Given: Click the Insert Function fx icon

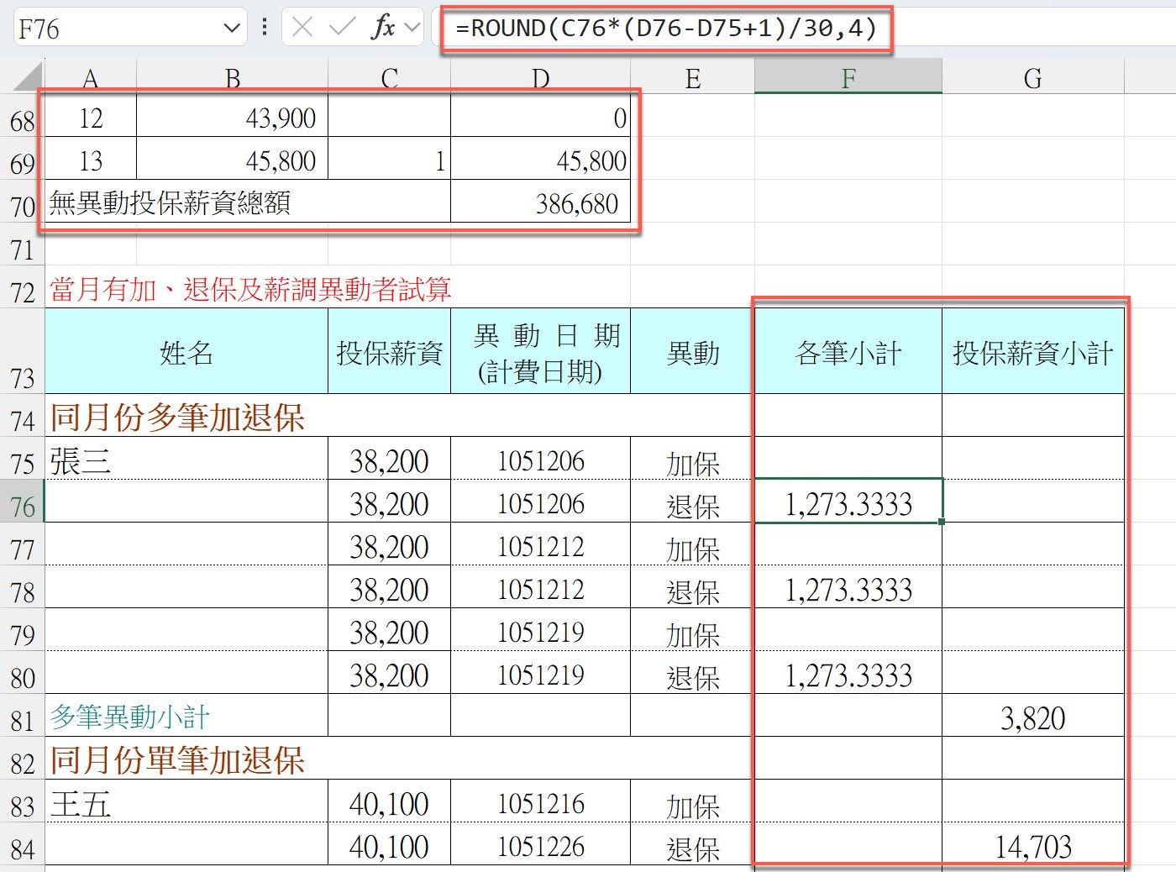Looking at the screenshot, I should pyautogui.click(x=383, y=28).
